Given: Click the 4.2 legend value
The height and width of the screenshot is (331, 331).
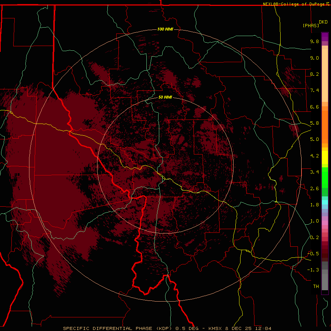Looking at the screenshot, I should point(314,156).
